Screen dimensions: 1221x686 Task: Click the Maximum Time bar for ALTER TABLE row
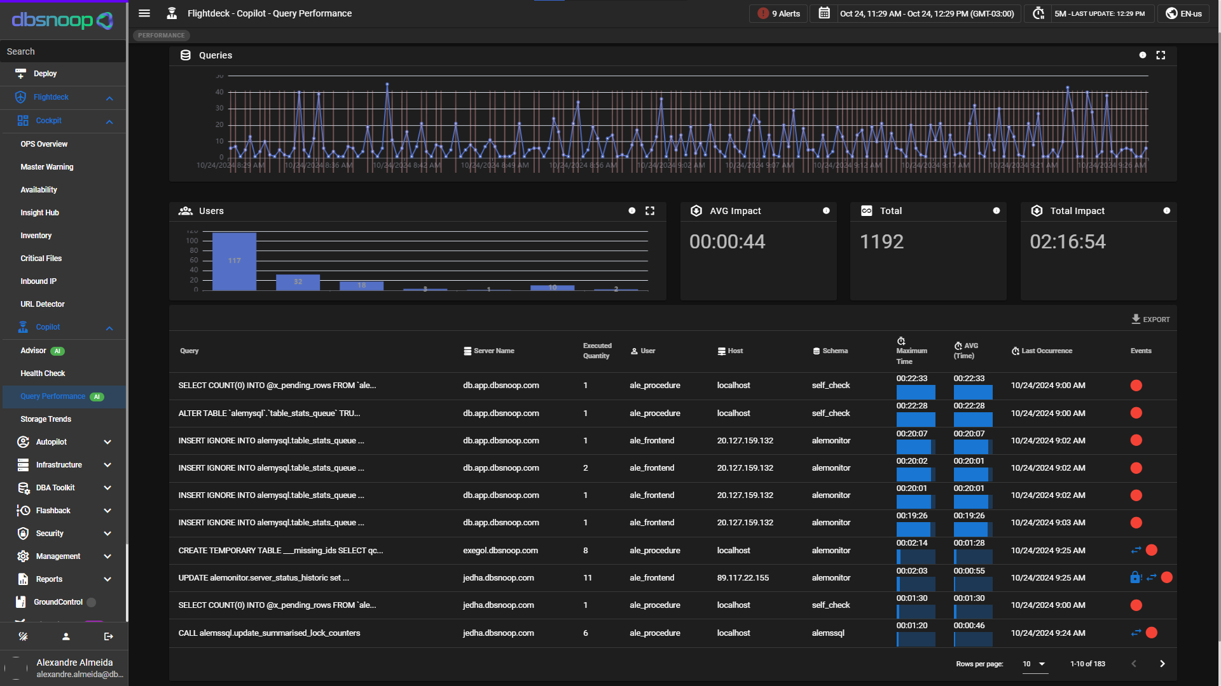pyautogui.click(x=916, y=419)
